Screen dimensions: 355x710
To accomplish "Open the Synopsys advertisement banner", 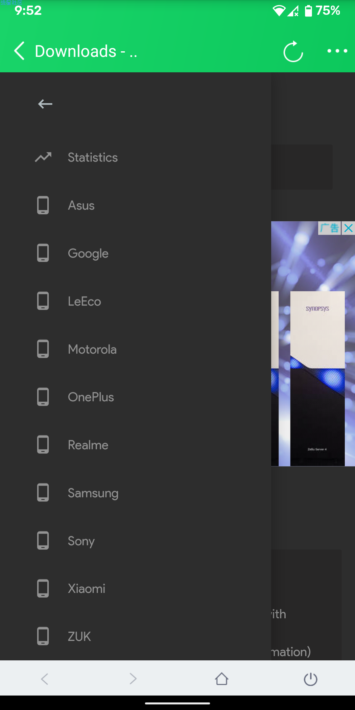I will [x=313, y=343].
